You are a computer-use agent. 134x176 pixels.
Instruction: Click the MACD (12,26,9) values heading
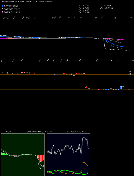[x=27, y=132]
